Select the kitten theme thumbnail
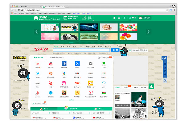 point(109,27)
